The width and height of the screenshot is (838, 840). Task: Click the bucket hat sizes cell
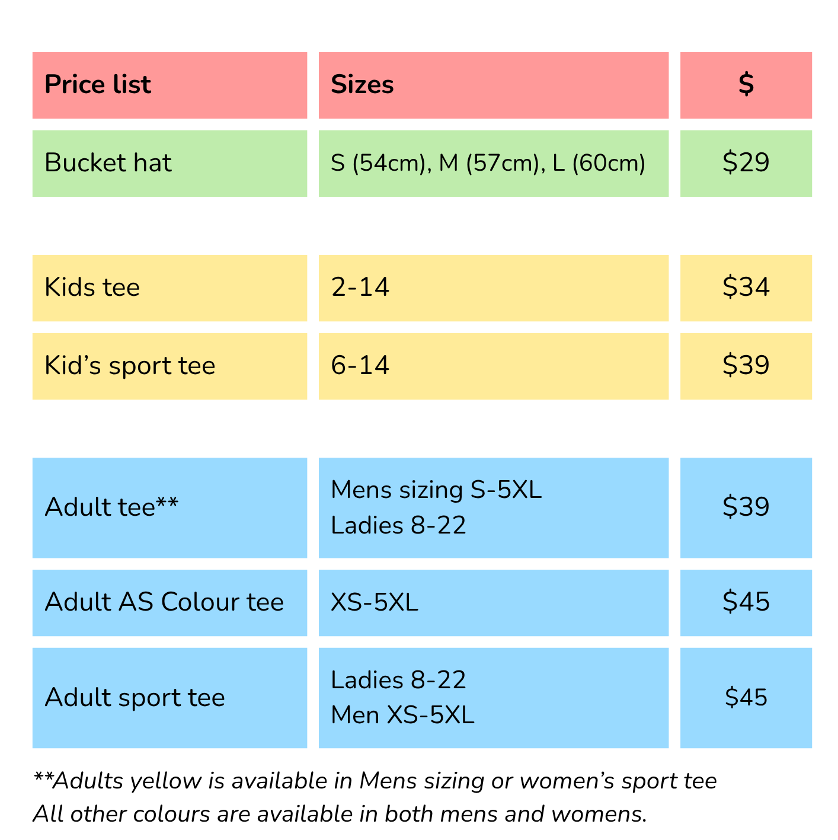(493, 163)
